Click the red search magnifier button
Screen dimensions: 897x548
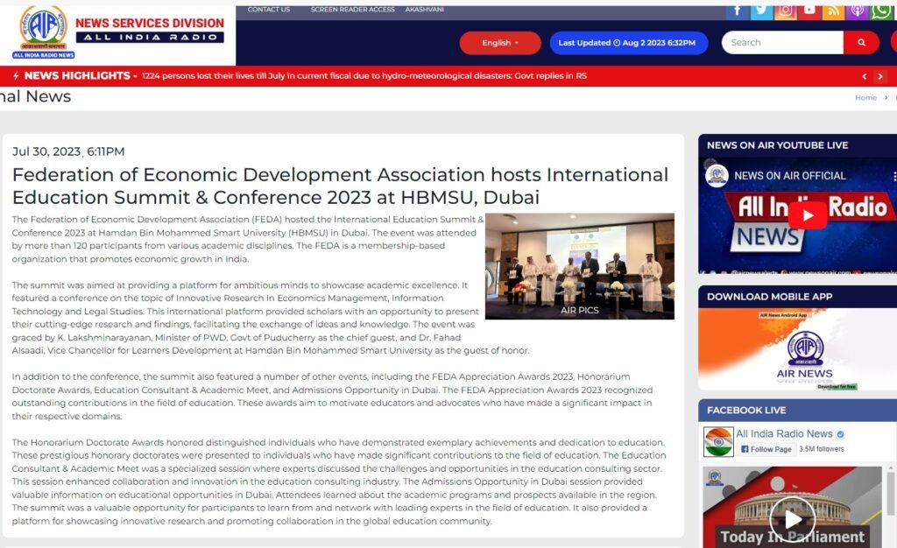tap(861, 42)
